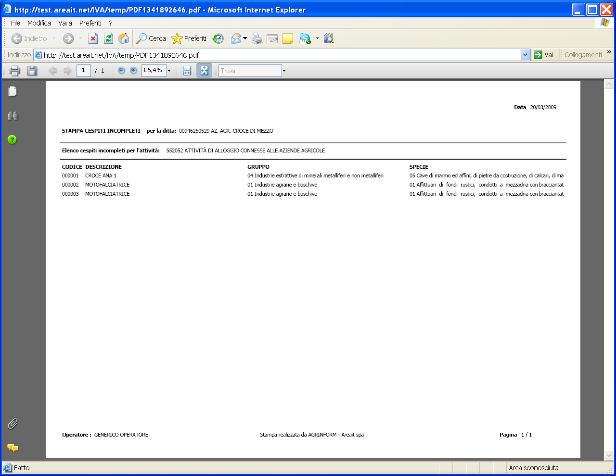Screen dimensions: 616x476
Task: Click code 000003 in the list
Action: coord(70,194)
